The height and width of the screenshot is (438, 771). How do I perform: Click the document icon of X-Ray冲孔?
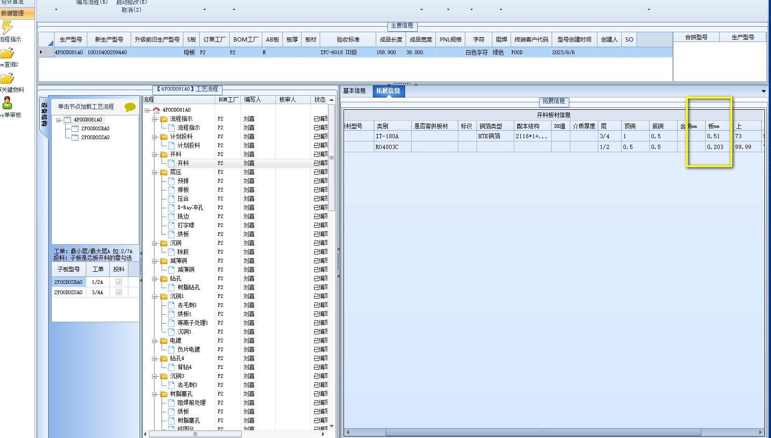click(171, 207)
